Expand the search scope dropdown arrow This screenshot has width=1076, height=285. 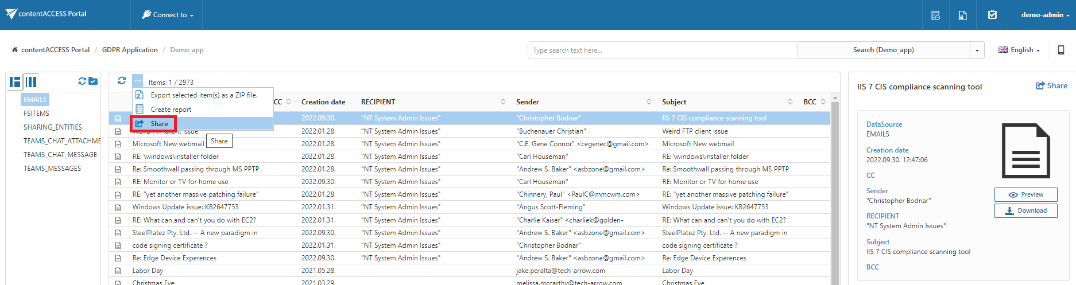pos(977,50)
